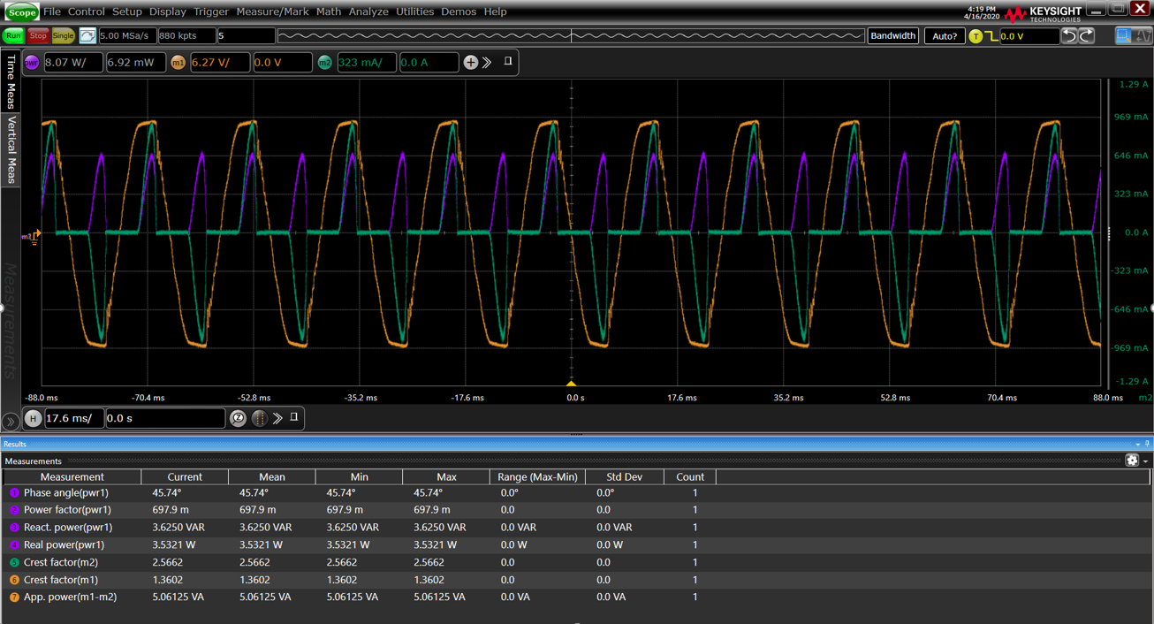Click the Bandwidth button

tap(892, 35)
